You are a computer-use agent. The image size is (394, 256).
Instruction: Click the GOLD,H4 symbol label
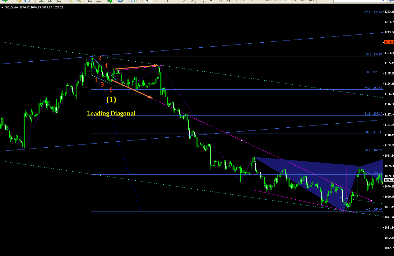click(11, 7)
